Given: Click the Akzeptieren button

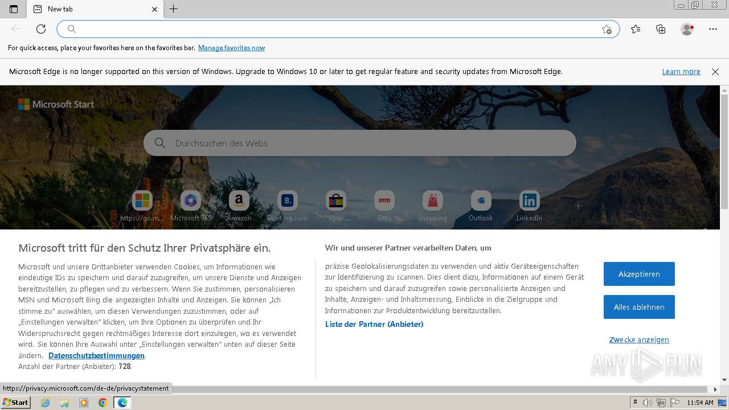Looking at the screenshot, I should [x=639, y=274].
